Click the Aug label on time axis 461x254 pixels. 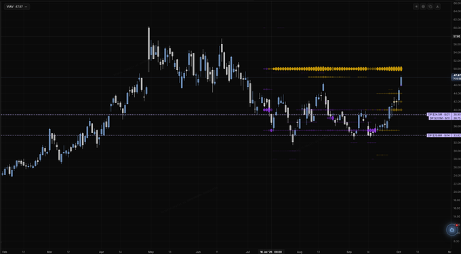(299, 252)
